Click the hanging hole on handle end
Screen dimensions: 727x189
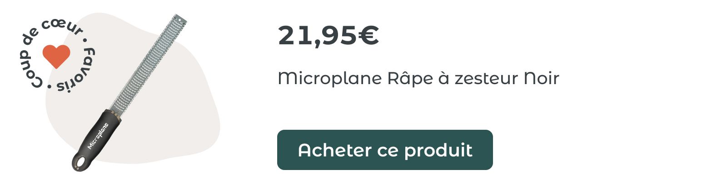pyautogui.click(x=81, y=161)
